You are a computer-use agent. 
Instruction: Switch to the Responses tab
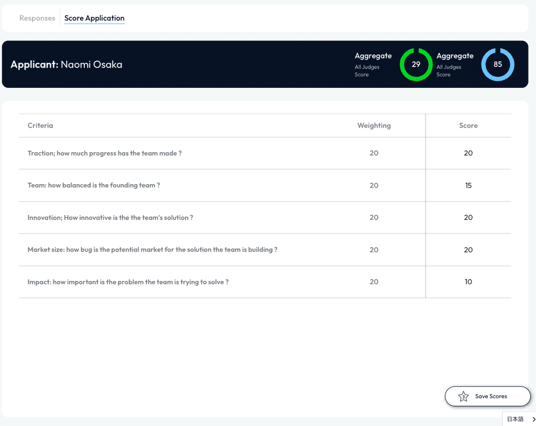(x=37, y=18)
